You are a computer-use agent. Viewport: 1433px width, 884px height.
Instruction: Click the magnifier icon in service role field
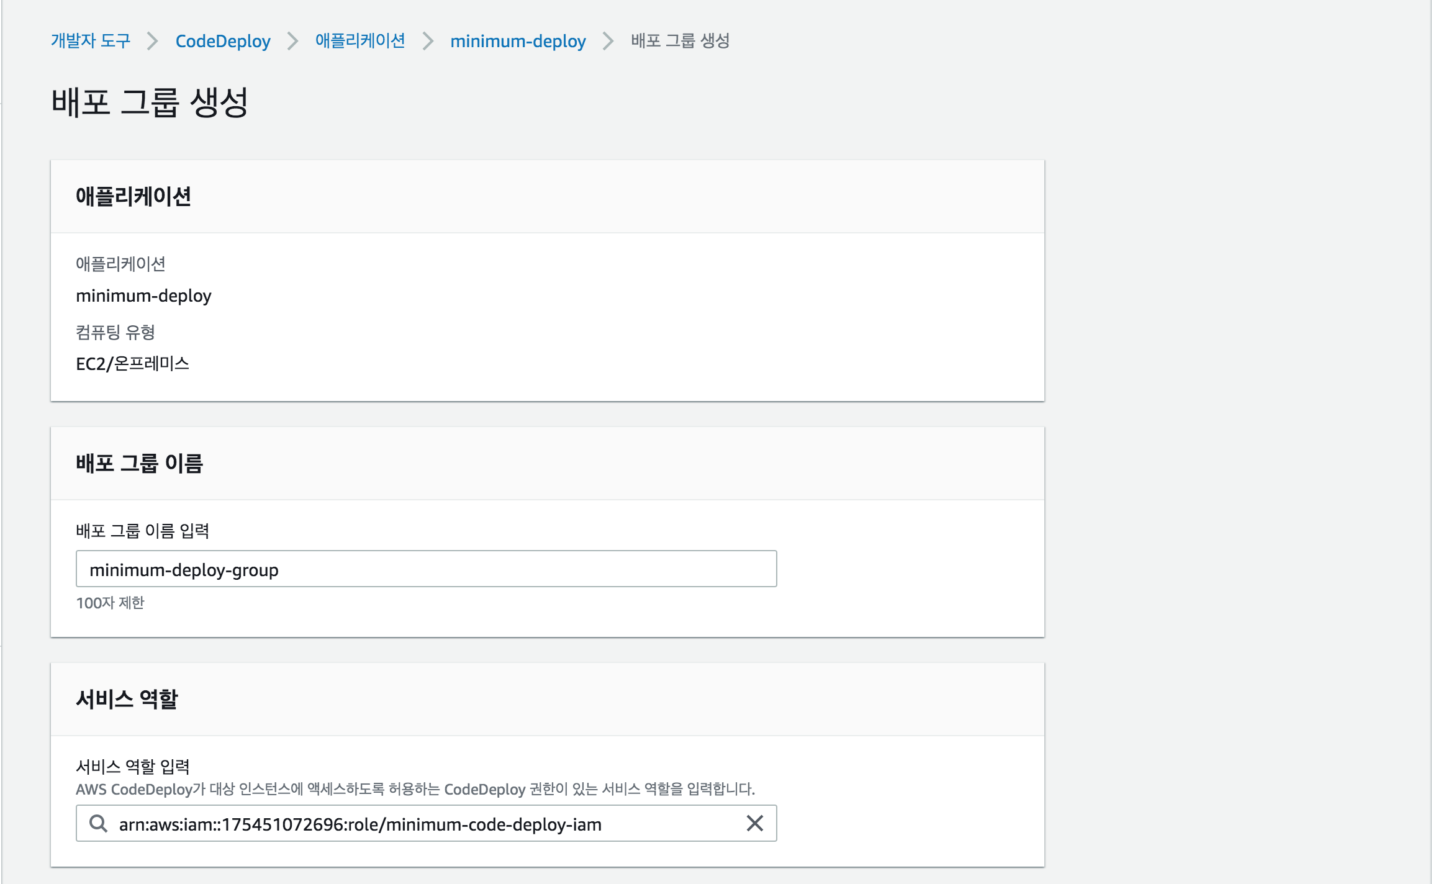tap(98, 824)
